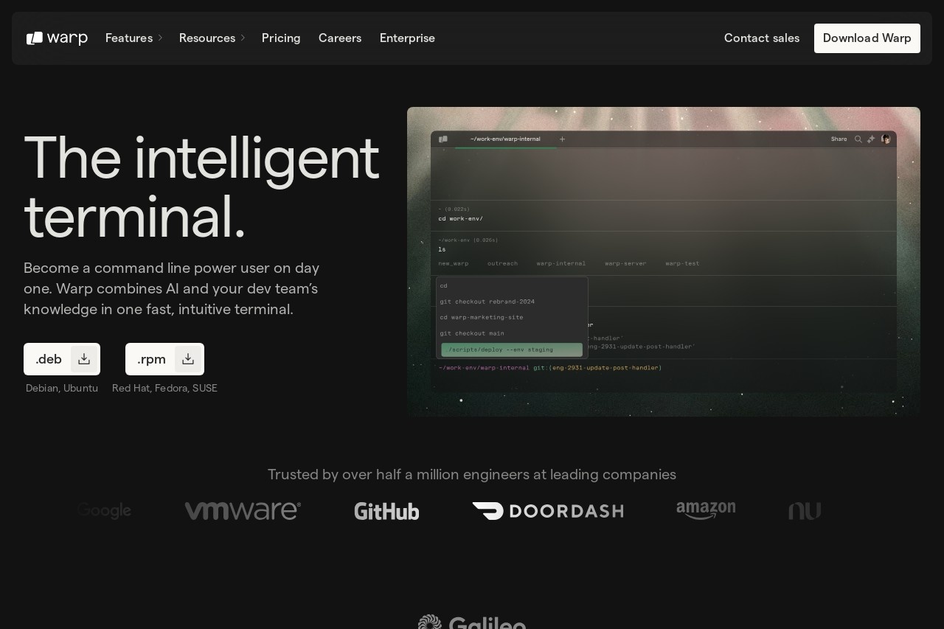
Task: Select the ~/work-env/warp-internal terminal tab
Action: (505, 139)
